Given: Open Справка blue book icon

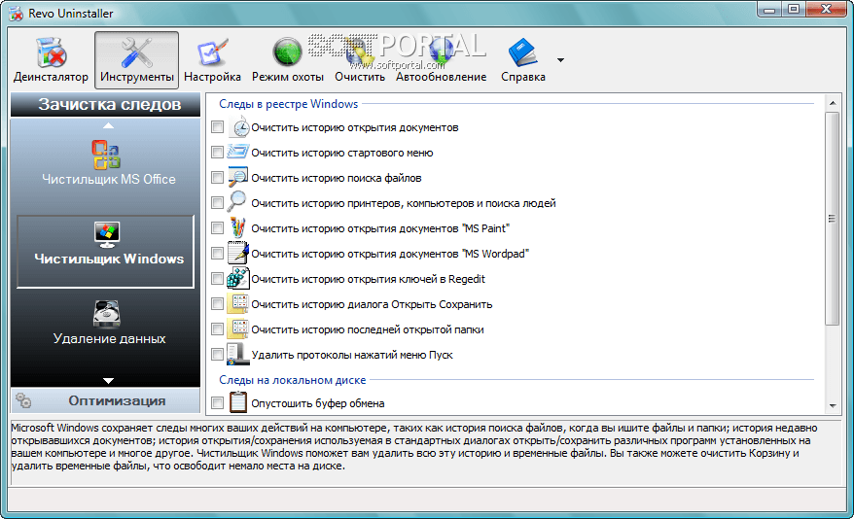Looking at the screenshot, I should (x=523, y=52).
